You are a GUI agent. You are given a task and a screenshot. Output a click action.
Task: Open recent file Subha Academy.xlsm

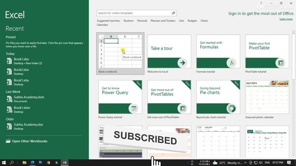44,99
